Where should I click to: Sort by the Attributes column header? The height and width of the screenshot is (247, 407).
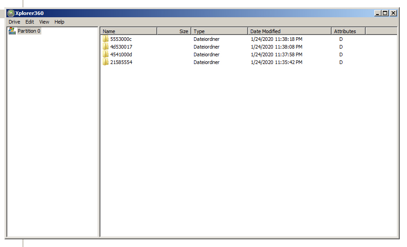(348, 31)
